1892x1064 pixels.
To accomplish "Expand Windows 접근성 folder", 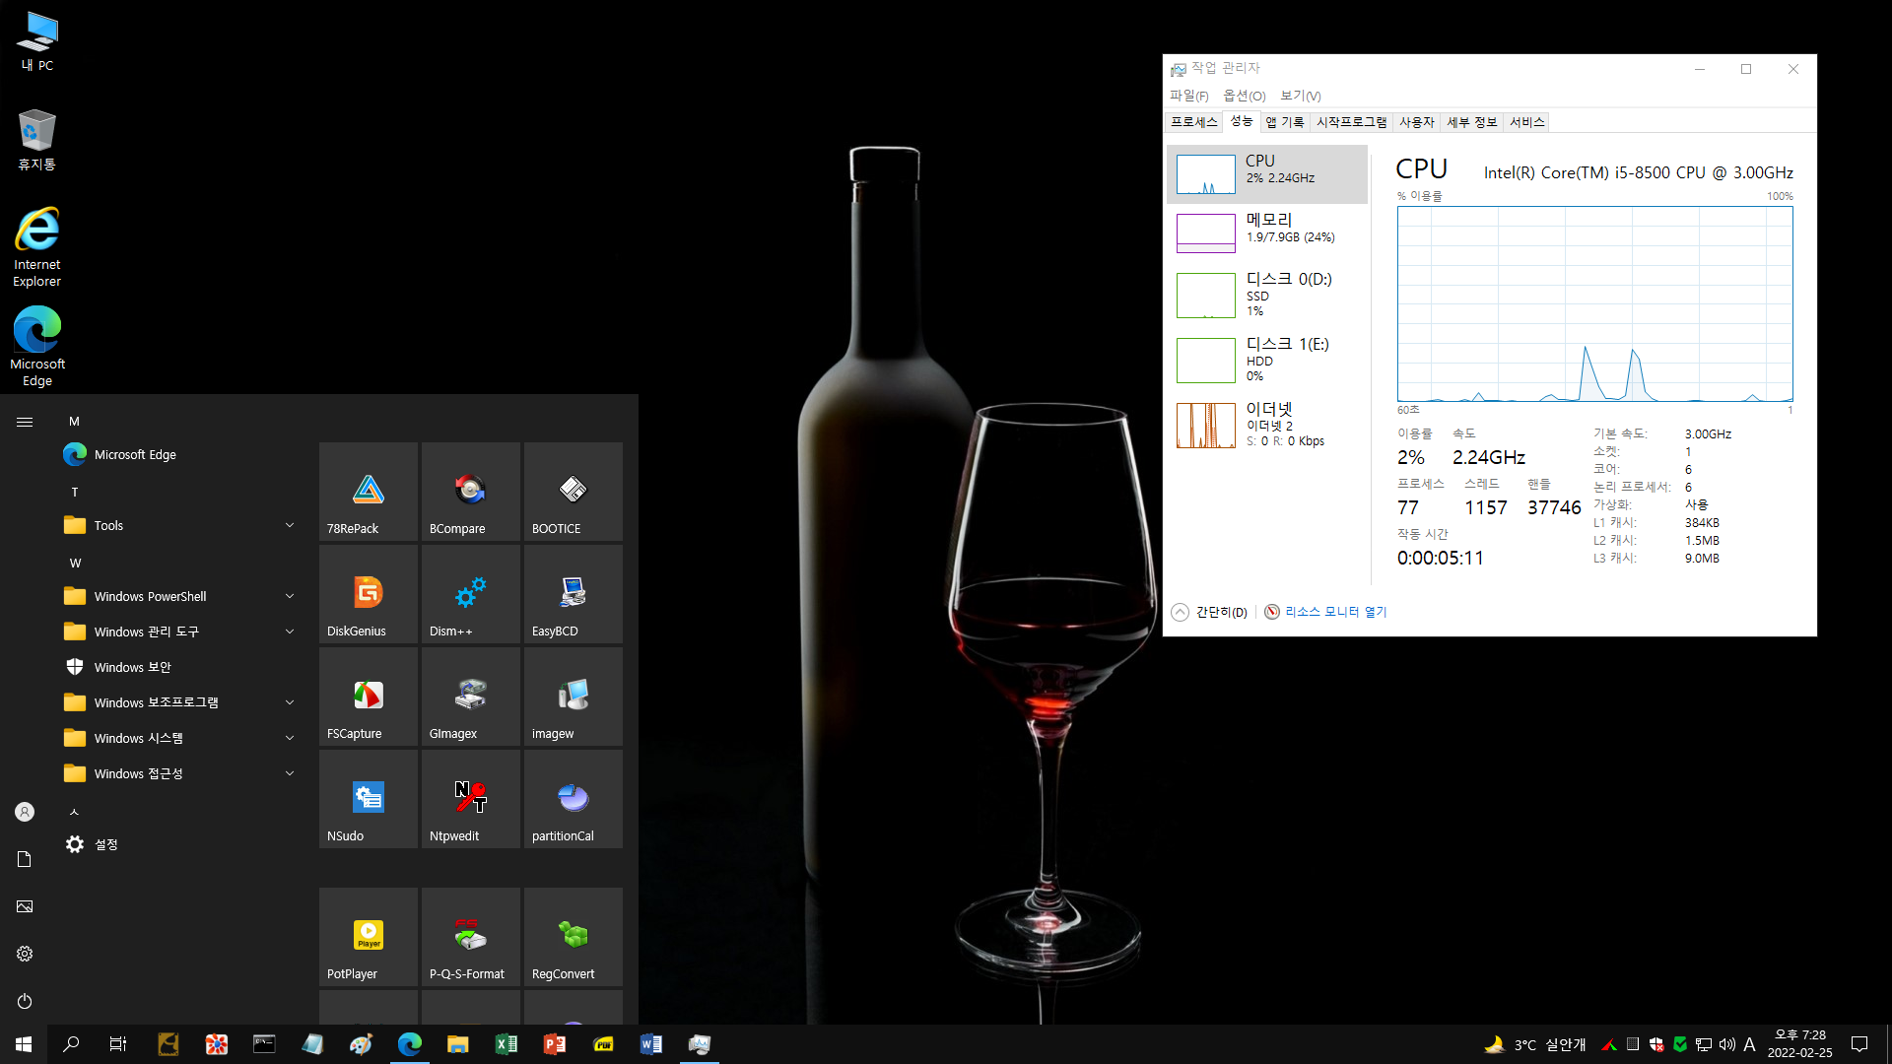I will click(x=183, y=773).
